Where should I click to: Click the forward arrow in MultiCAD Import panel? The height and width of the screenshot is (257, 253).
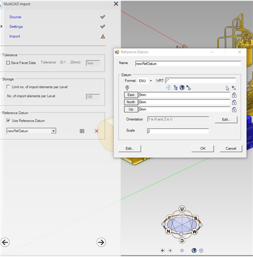pos(101,243)
